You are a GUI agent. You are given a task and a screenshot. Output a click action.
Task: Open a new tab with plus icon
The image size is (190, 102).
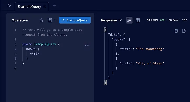coord(54,5)
